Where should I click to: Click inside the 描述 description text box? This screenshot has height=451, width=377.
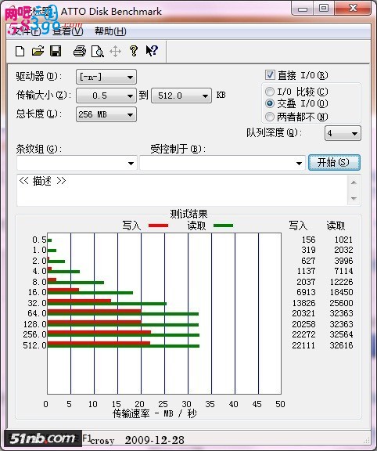pos(182,189)
